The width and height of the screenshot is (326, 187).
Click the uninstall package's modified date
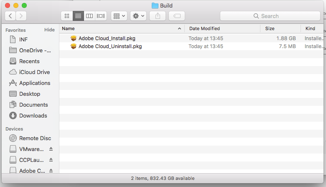click(206, 46)
